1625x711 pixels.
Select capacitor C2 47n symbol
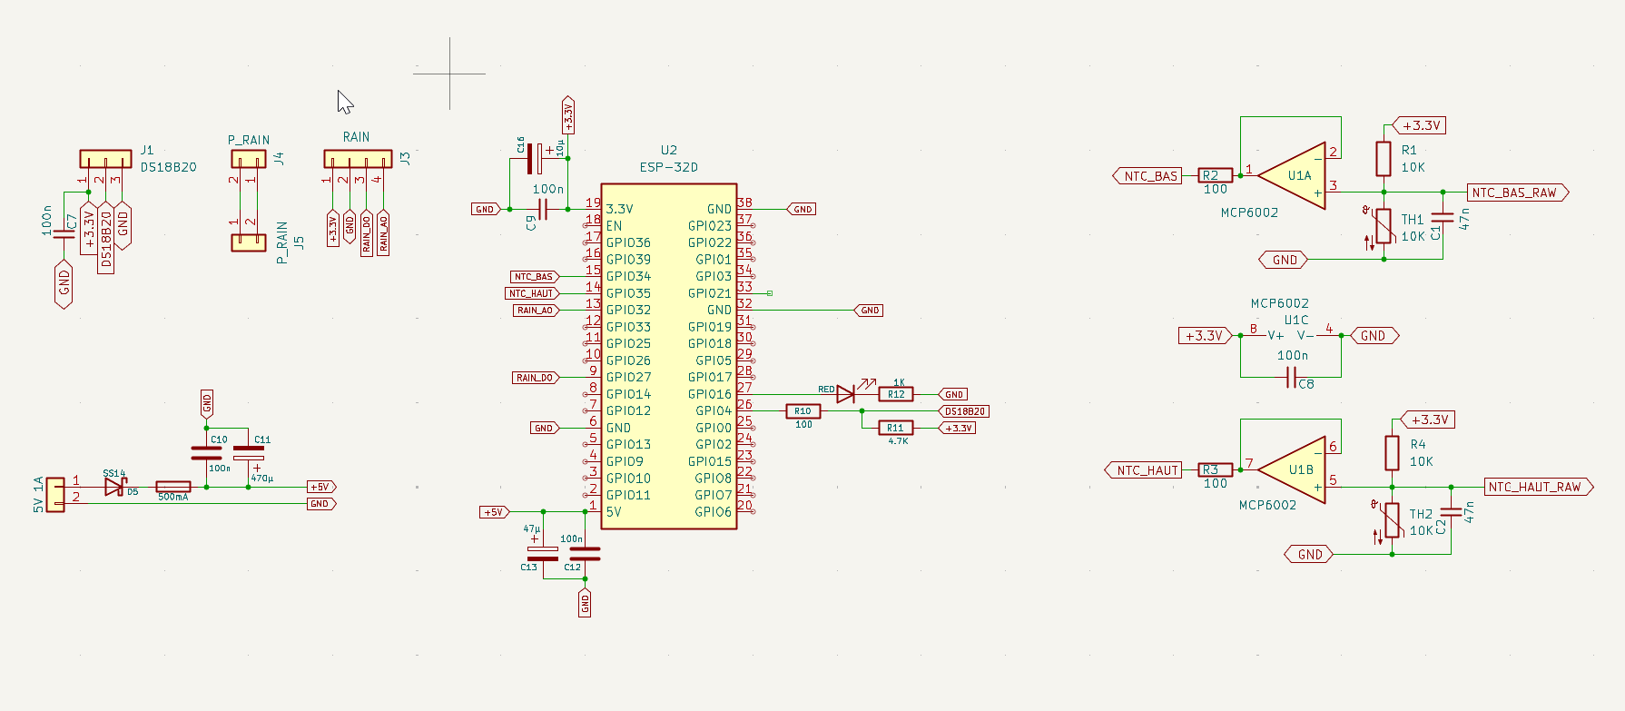pos(1451,512)
